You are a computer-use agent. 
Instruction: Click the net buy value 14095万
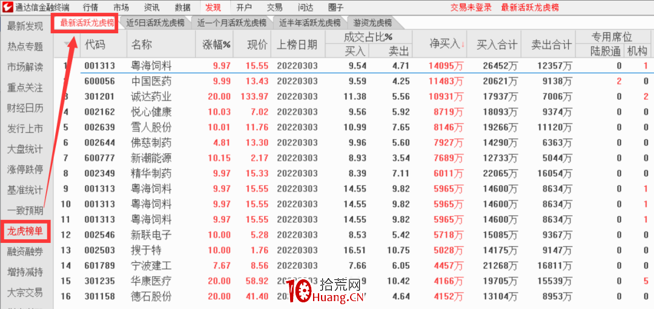[x=446, y=65]
